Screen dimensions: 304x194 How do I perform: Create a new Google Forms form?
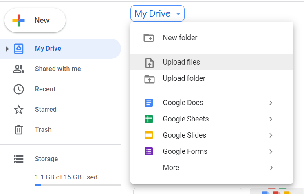tap(196, 151)
